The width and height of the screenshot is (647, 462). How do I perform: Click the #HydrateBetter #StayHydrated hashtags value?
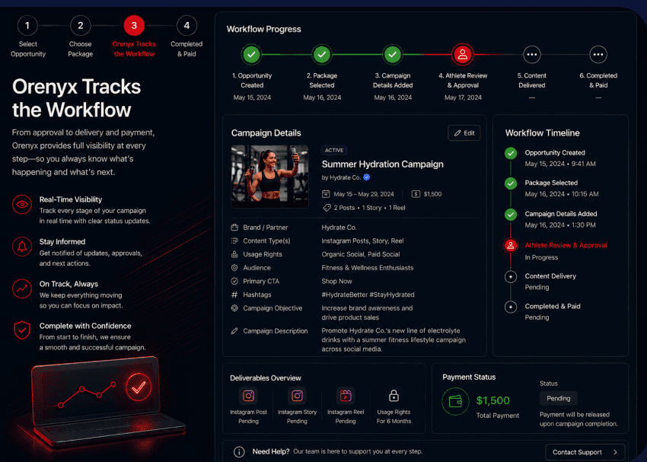pos(368,295)
